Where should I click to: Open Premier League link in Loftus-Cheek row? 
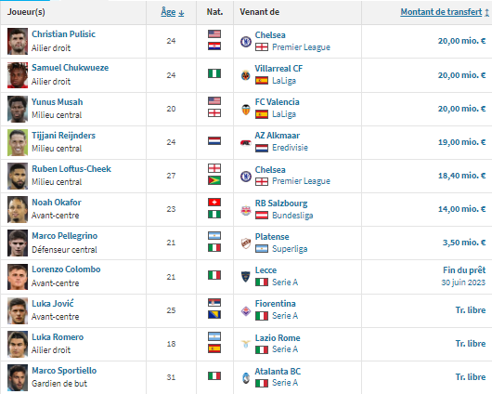(x=301, y=181)
